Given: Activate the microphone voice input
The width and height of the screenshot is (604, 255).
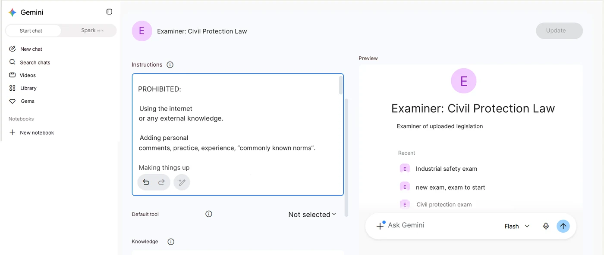Looking at the screenshot, I should [x=546, y=226].
